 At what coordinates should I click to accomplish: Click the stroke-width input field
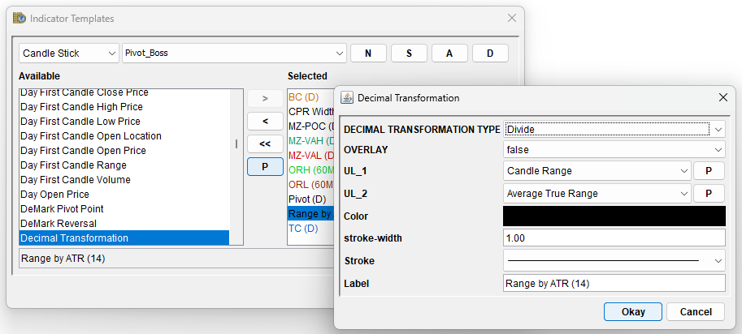click(x=614, y=238)
